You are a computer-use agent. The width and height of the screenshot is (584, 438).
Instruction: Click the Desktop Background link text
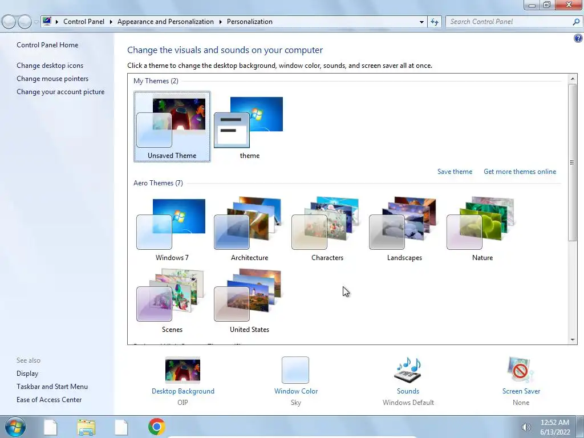point(183,391)
